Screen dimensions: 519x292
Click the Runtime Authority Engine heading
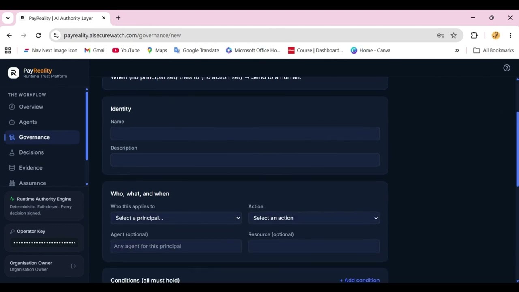(x=44, y=199)
